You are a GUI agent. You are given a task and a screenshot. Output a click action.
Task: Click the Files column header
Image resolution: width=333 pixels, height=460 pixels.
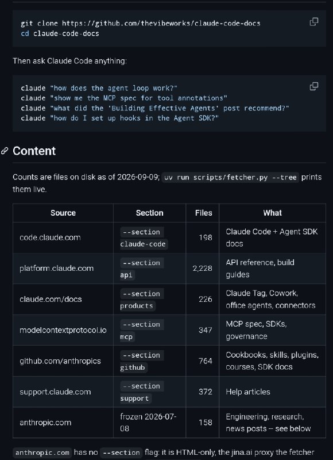pyautogui.click(x=204, y=213)
